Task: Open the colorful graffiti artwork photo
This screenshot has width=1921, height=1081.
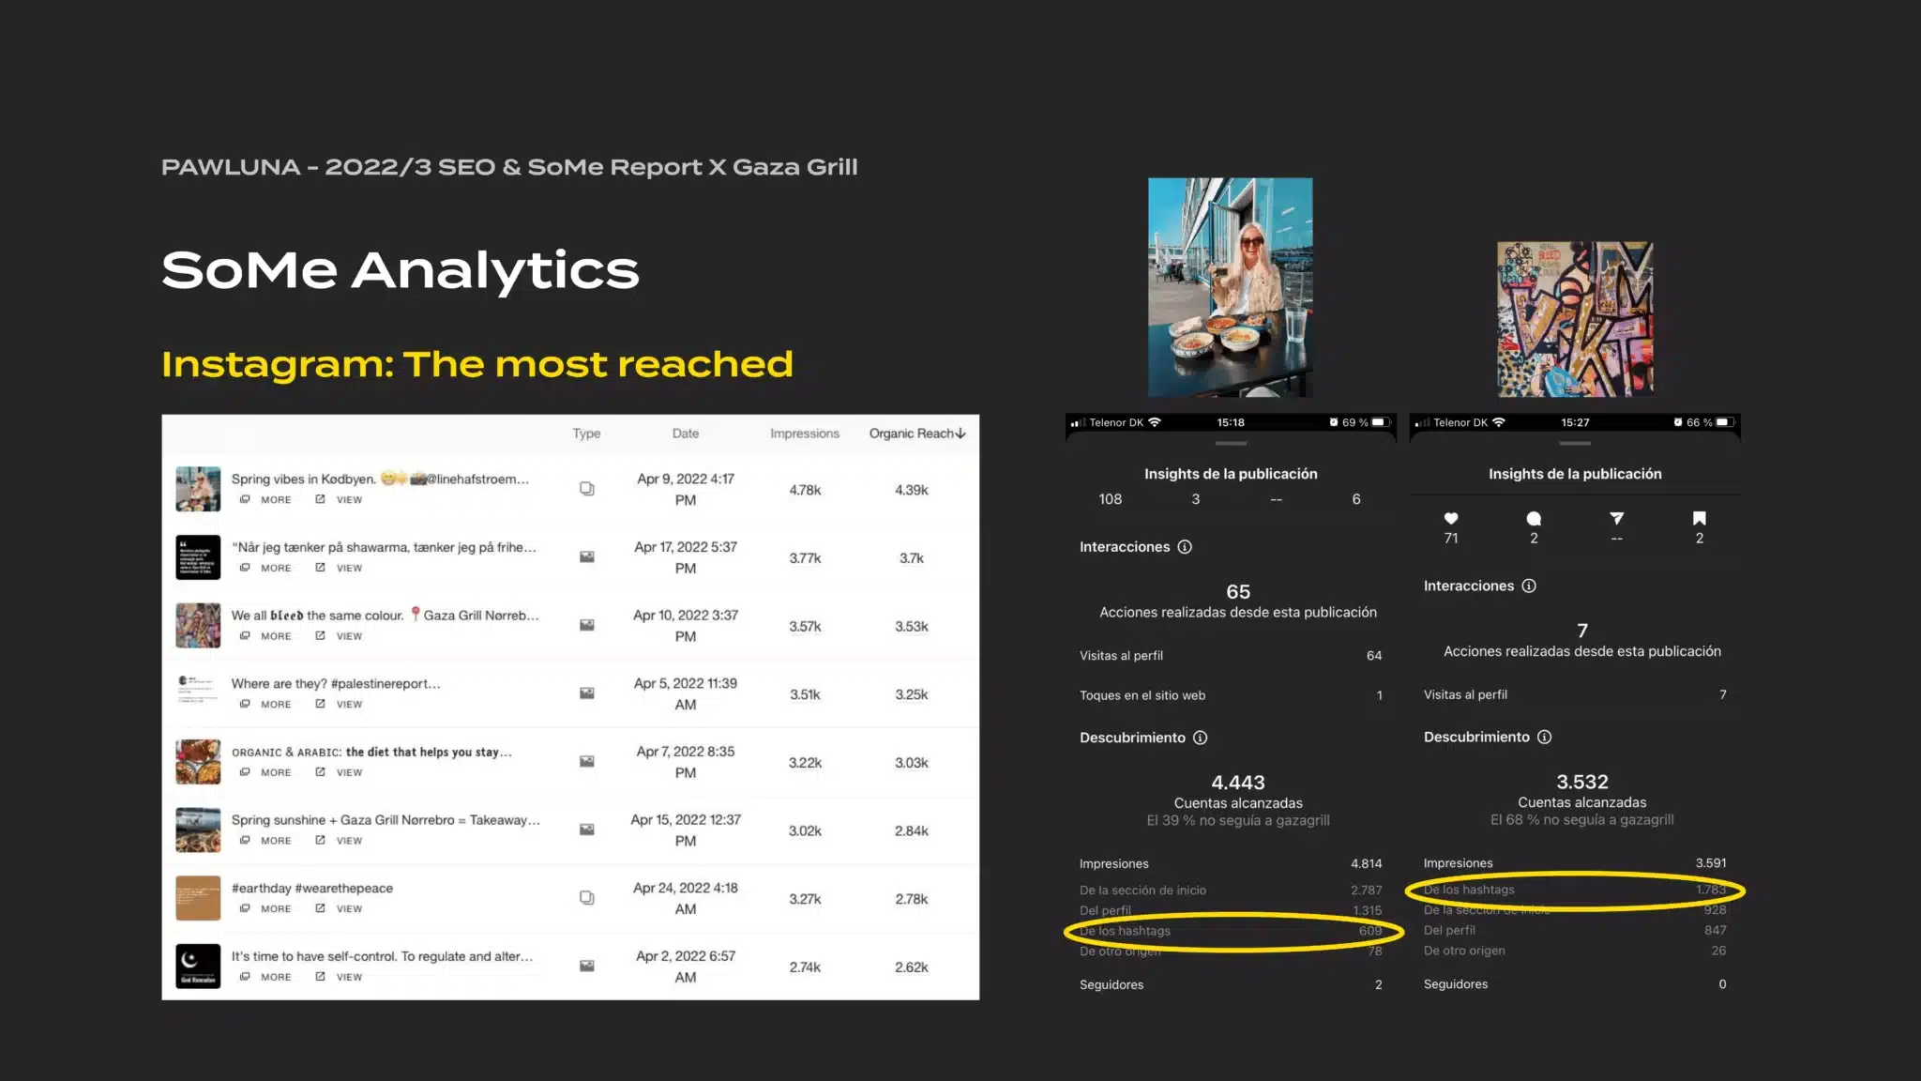Action: click(1575, 319)
